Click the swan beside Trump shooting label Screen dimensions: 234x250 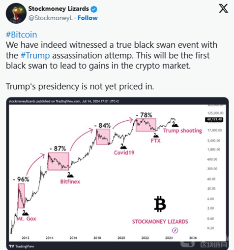[x=175, y=124]
